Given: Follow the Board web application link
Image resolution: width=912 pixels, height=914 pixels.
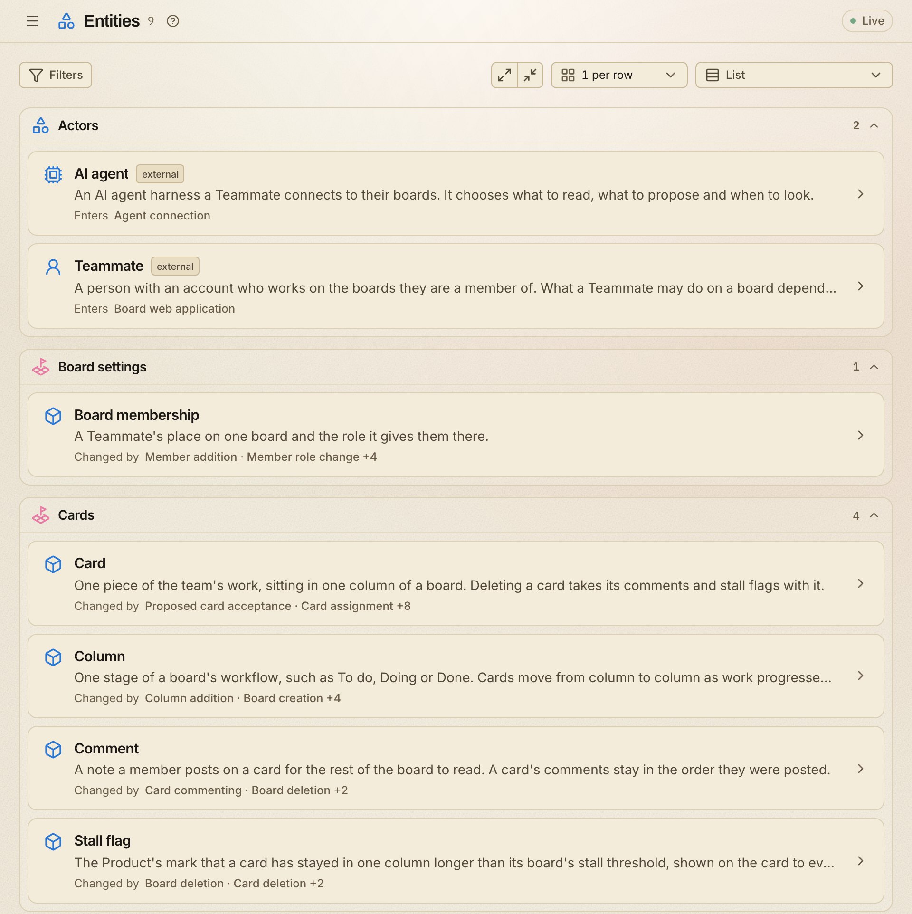Looking at the screenshot, I should coord(174,309).
